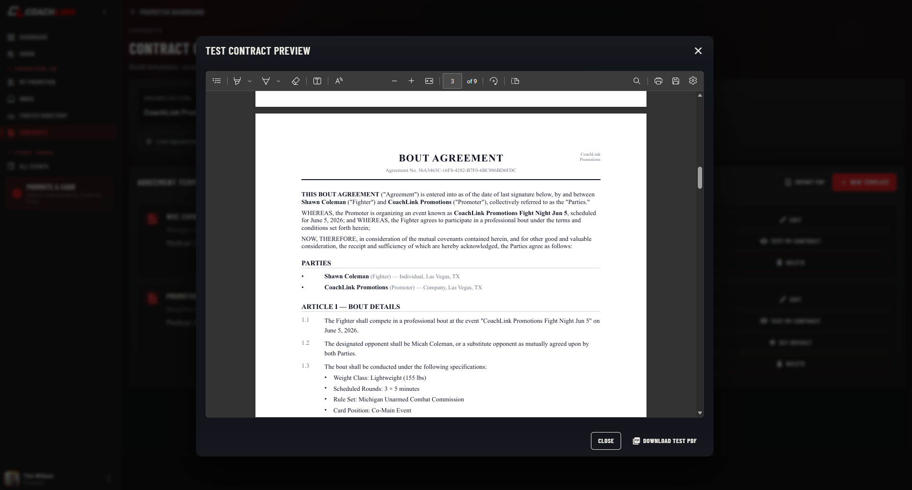Click the PDF scrollbar up arrow
The width and height of the screenshot is (912, 490).
[700, 95]
